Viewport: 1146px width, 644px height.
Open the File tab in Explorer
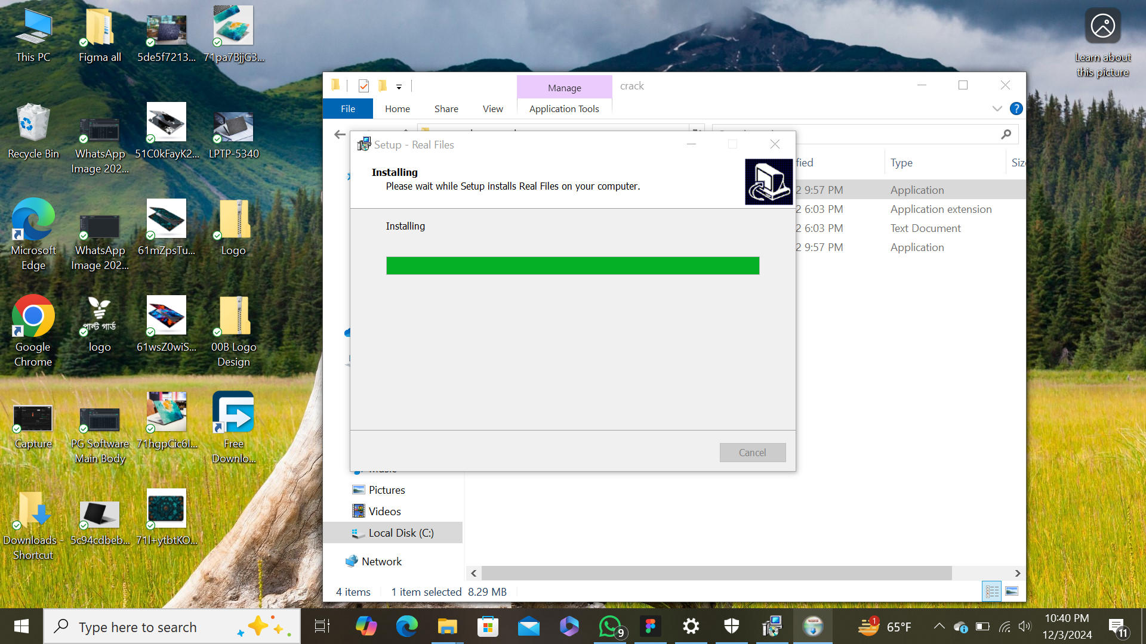click(x=347, y=109)
